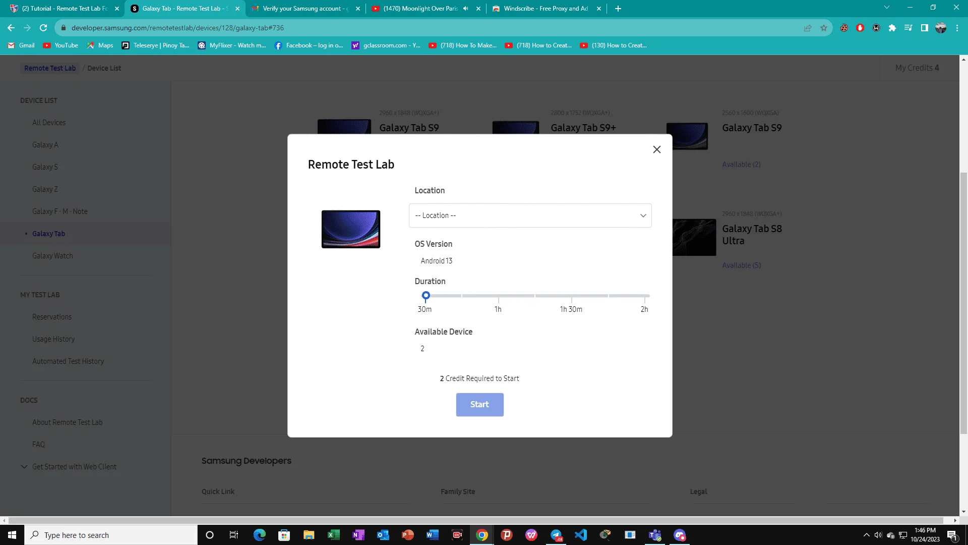Open Telegram from taskbar
Viewport: 968px width, 545px height.
pyautogui.click(x=556, y=535)
